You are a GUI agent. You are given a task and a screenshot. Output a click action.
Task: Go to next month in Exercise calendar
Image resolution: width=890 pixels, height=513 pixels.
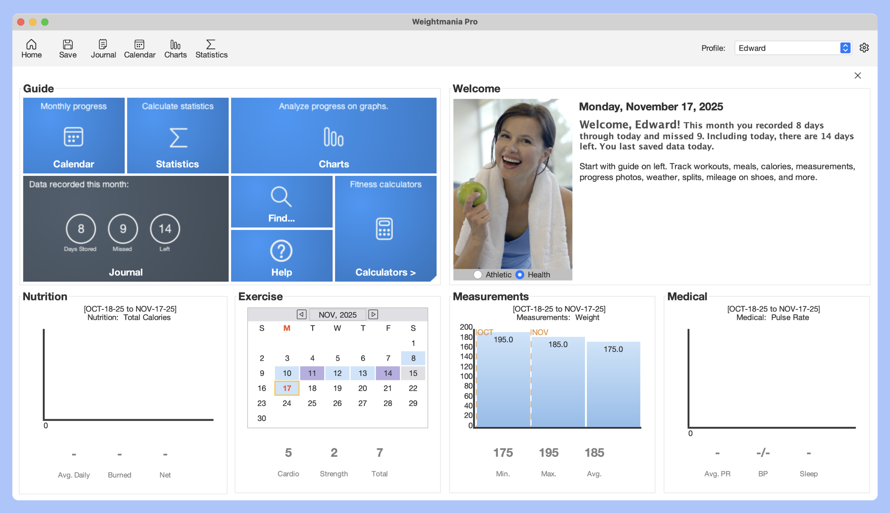pyautogui.click(x=373, y=314)
